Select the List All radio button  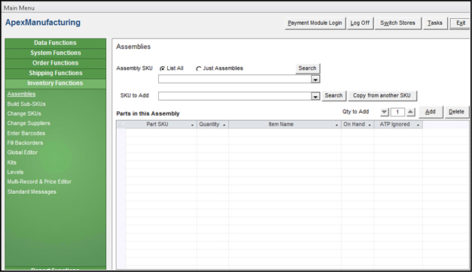click(163, 68)
